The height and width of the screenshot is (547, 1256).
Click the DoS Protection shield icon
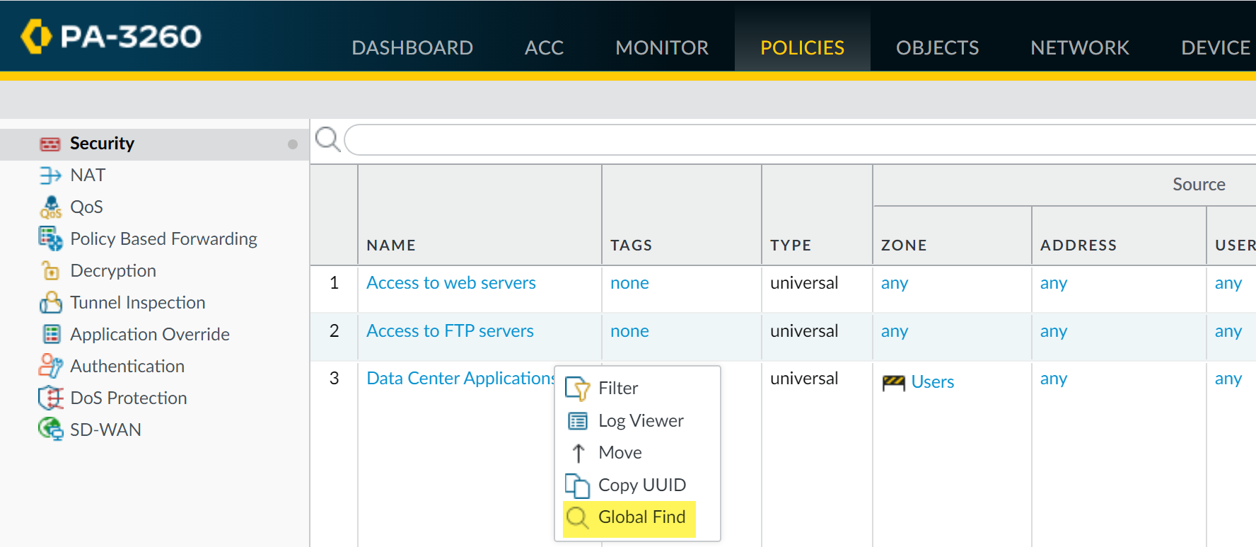tap(50, 398)
